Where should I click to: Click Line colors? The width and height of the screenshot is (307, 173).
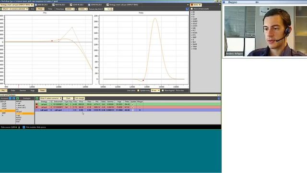(131, 91)
